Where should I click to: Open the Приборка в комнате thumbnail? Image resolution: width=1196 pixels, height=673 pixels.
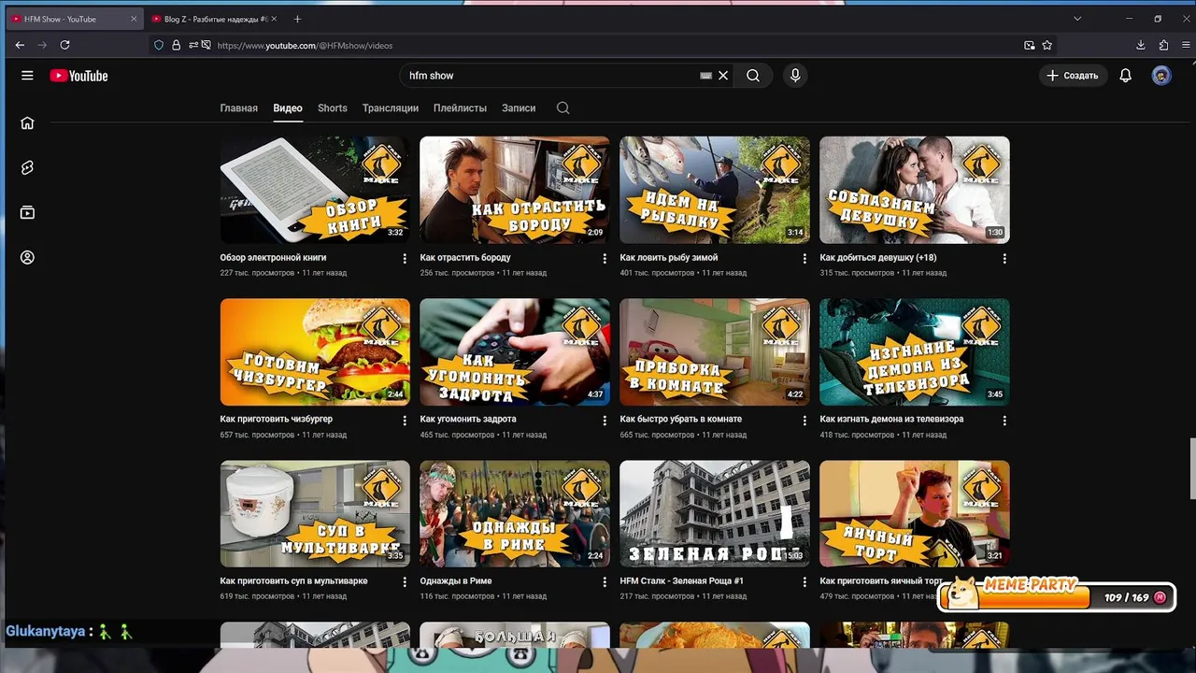[x=715, y=352]
